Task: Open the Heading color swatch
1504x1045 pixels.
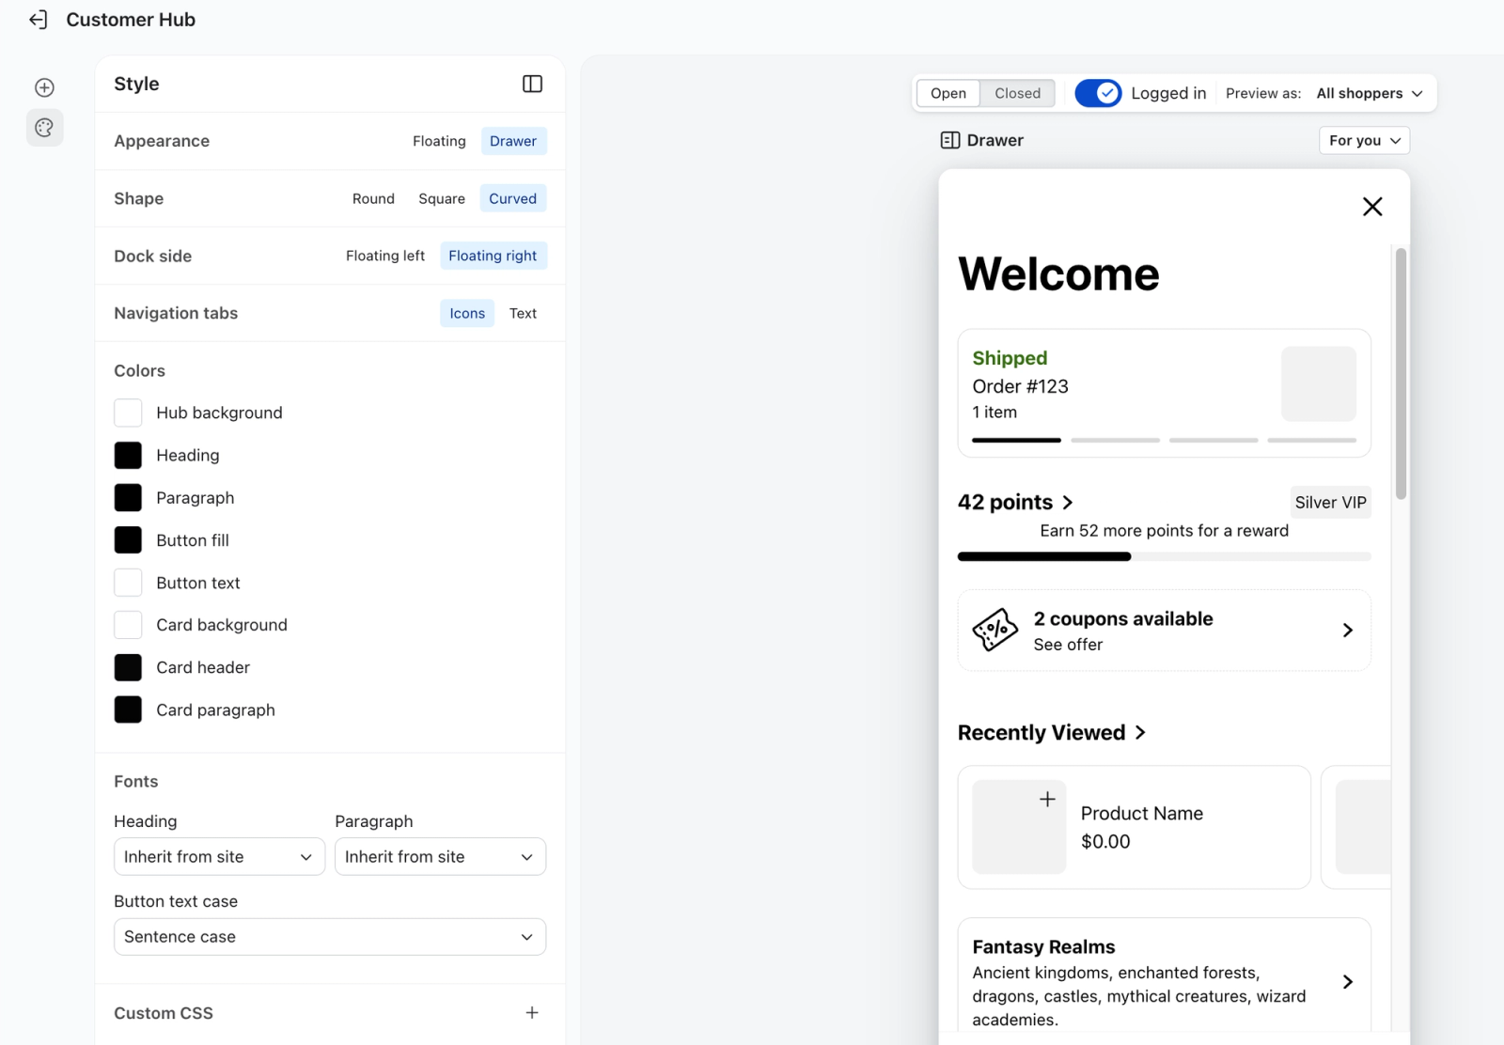Action: (x=128, y=455)
